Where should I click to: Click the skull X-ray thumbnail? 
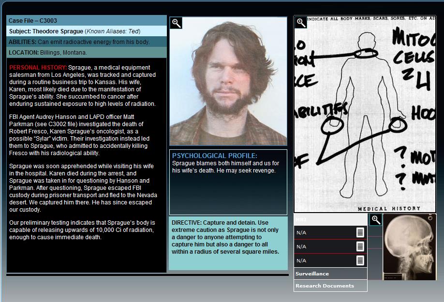pos(410,250)
